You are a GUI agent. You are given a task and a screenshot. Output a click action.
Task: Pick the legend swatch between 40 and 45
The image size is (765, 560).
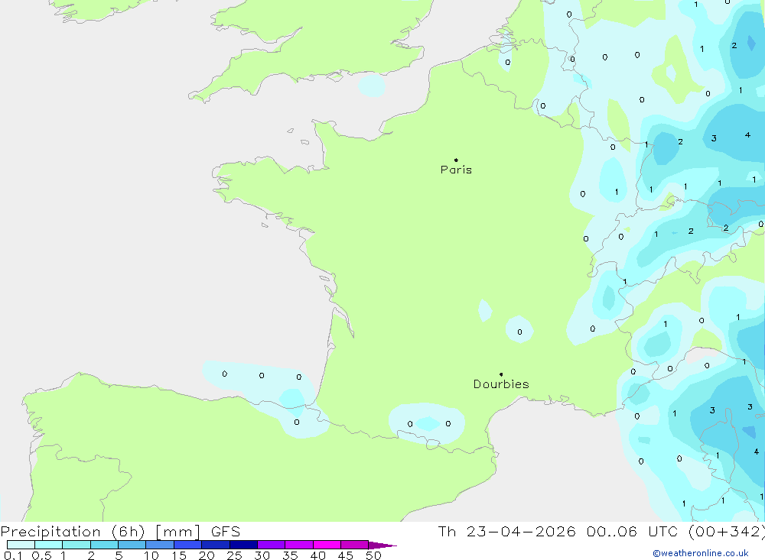pos(327,545)
